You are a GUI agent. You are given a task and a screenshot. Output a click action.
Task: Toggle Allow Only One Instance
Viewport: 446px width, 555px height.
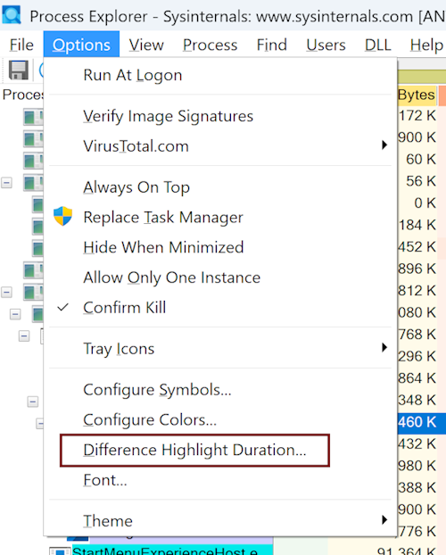(x=219, y=277)
